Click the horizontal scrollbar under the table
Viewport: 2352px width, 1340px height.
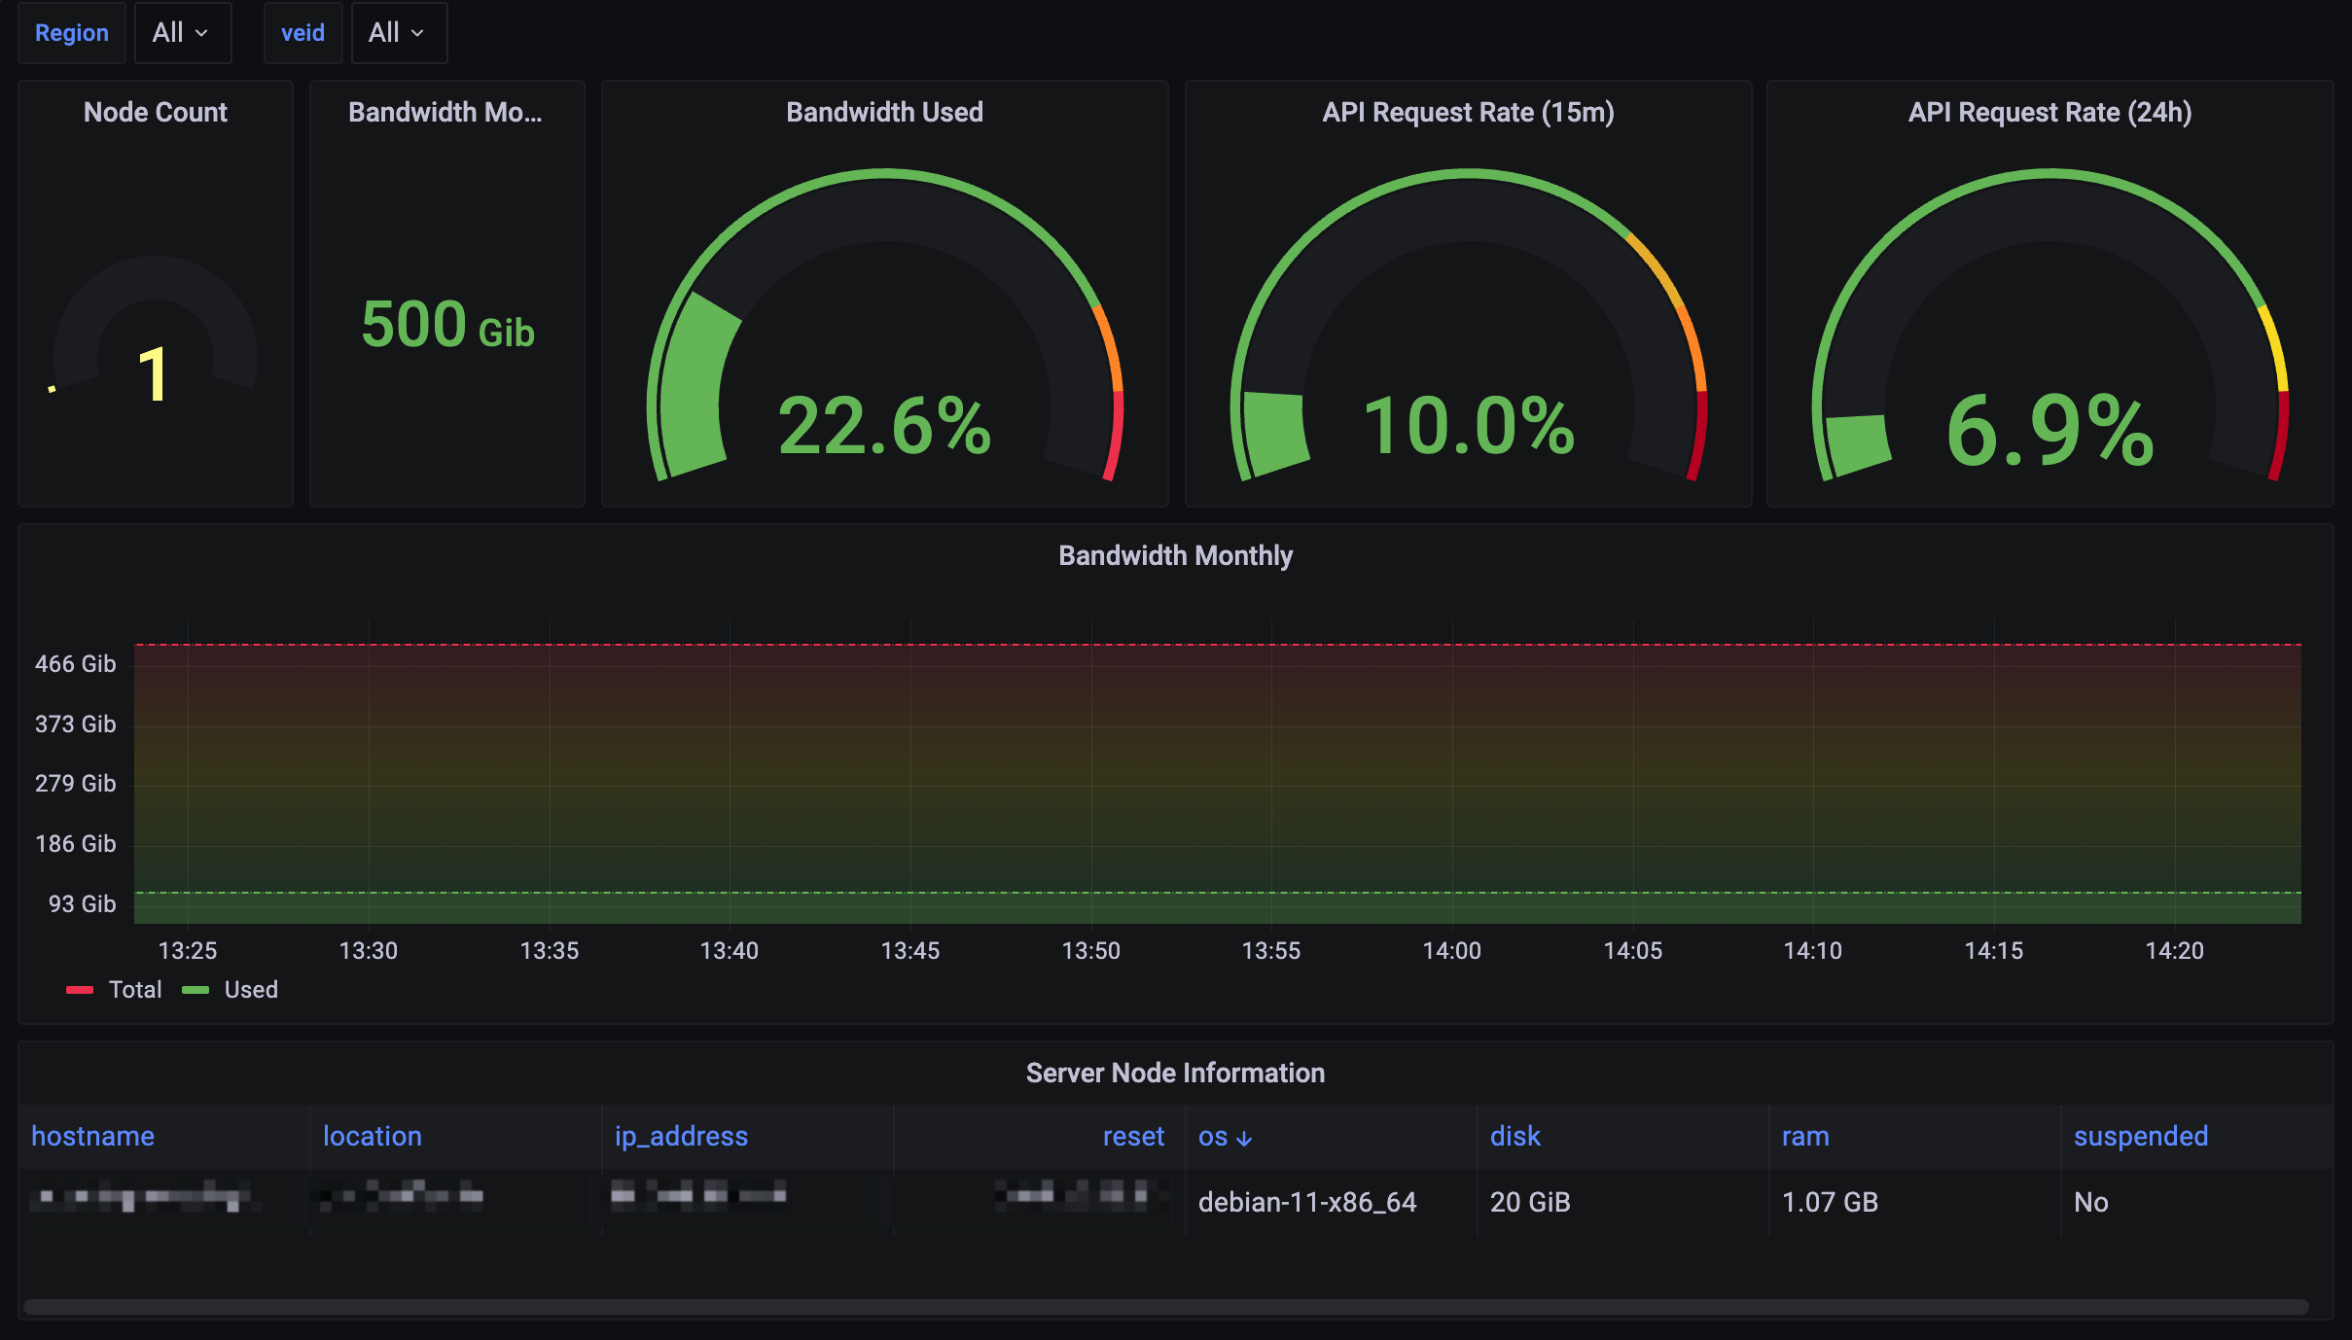pos(1165,1307)
